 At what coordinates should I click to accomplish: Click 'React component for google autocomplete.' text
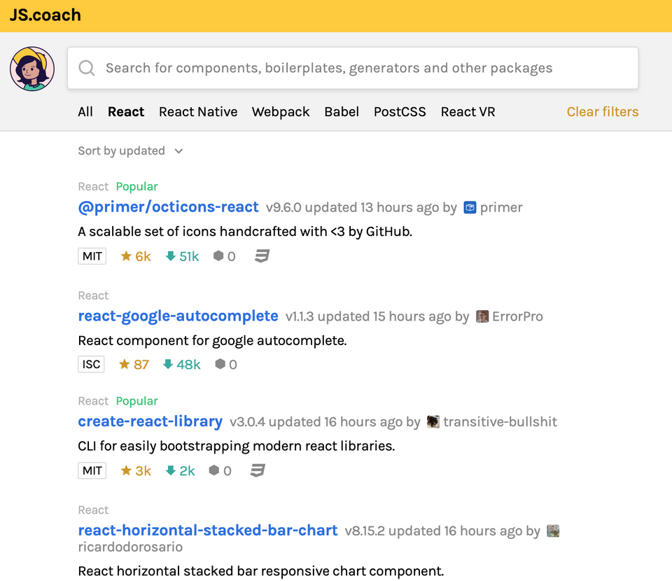point(212,341)
